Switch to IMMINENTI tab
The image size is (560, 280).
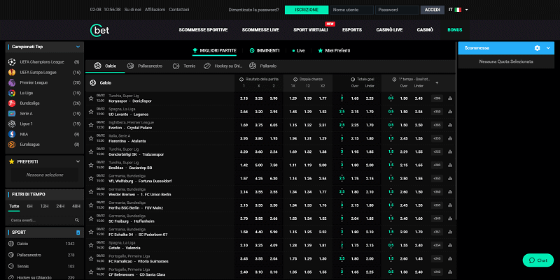click(265, 50)
